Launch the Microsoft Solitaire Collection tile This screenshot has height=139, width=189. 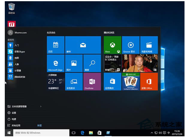[x=131, y=82]
